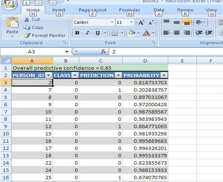
Task: Click the Fill Color paint bucket
Action: click(132, 33)
